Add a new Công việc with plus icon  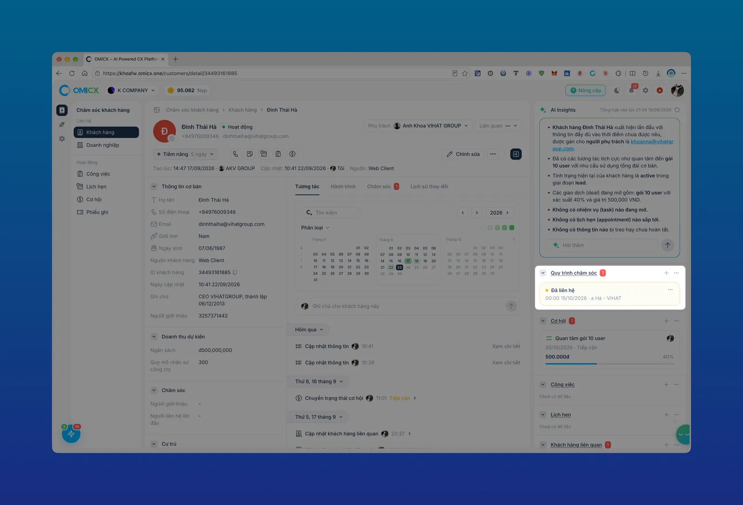pos(666,385)
